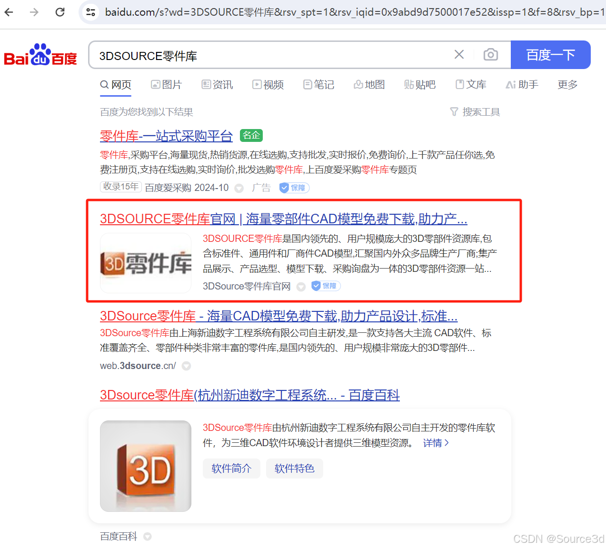The width and height of the screenshot is (606, 549).
Task: Click 3DSource零件库官网 source text
Action: point(247,286)
